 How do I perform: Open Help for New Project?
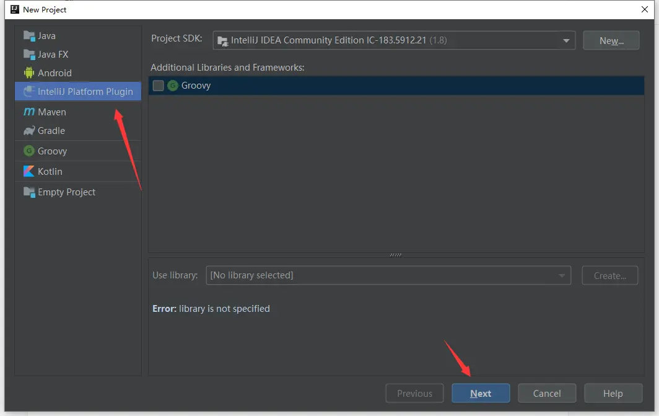pos(613,393)
